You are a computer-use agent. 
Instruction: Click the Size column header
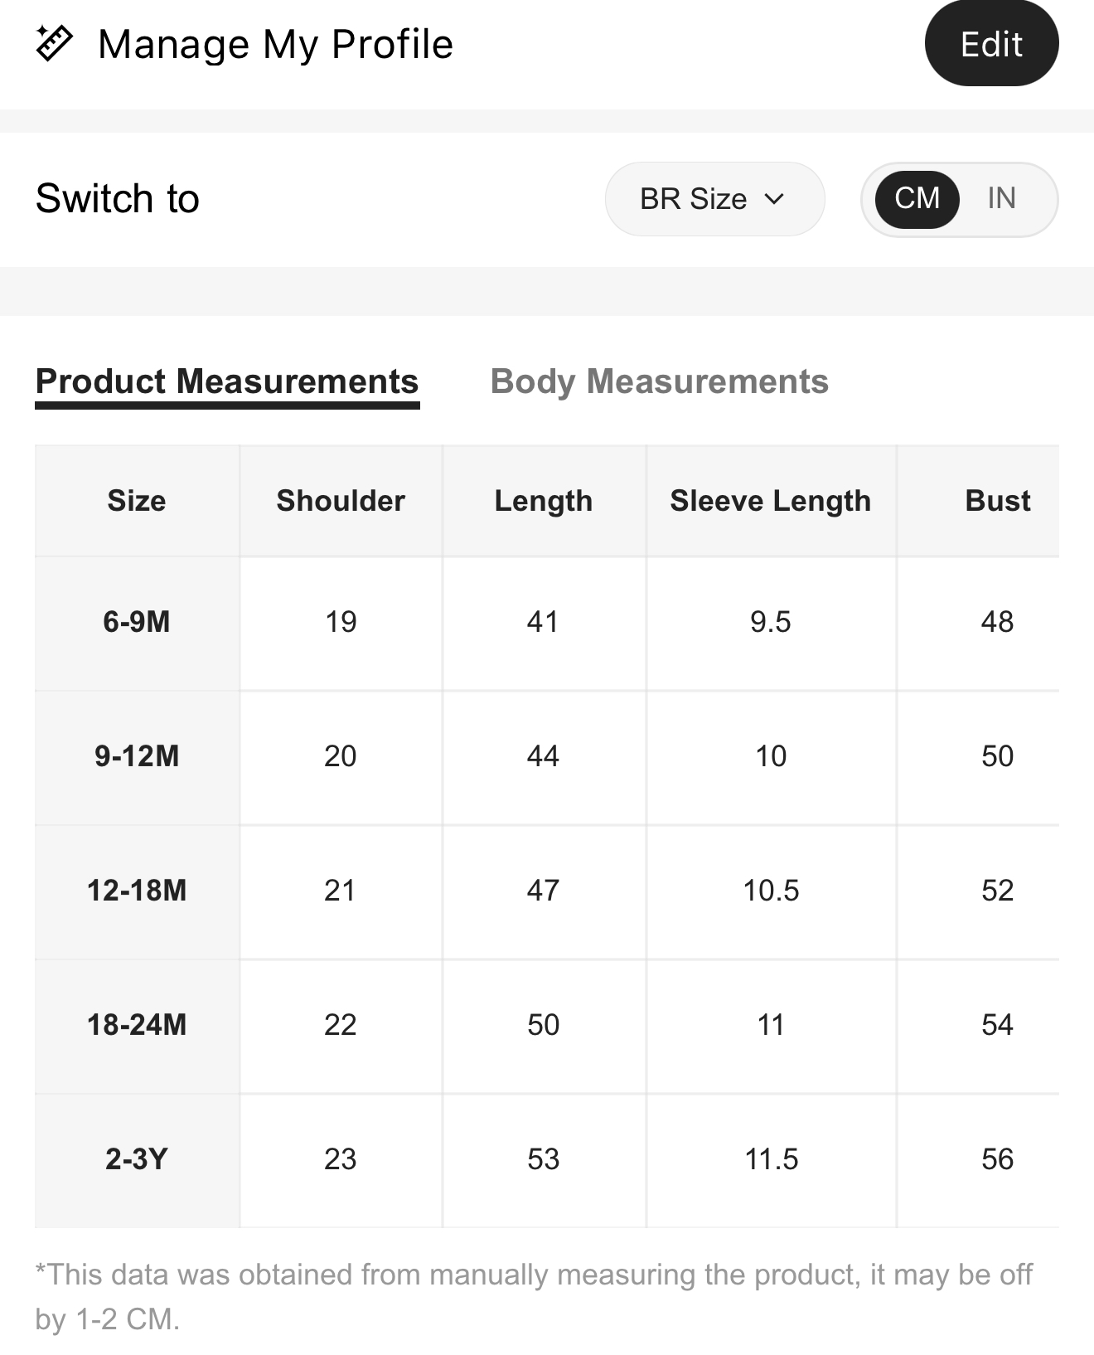click(x=137, y=501)
